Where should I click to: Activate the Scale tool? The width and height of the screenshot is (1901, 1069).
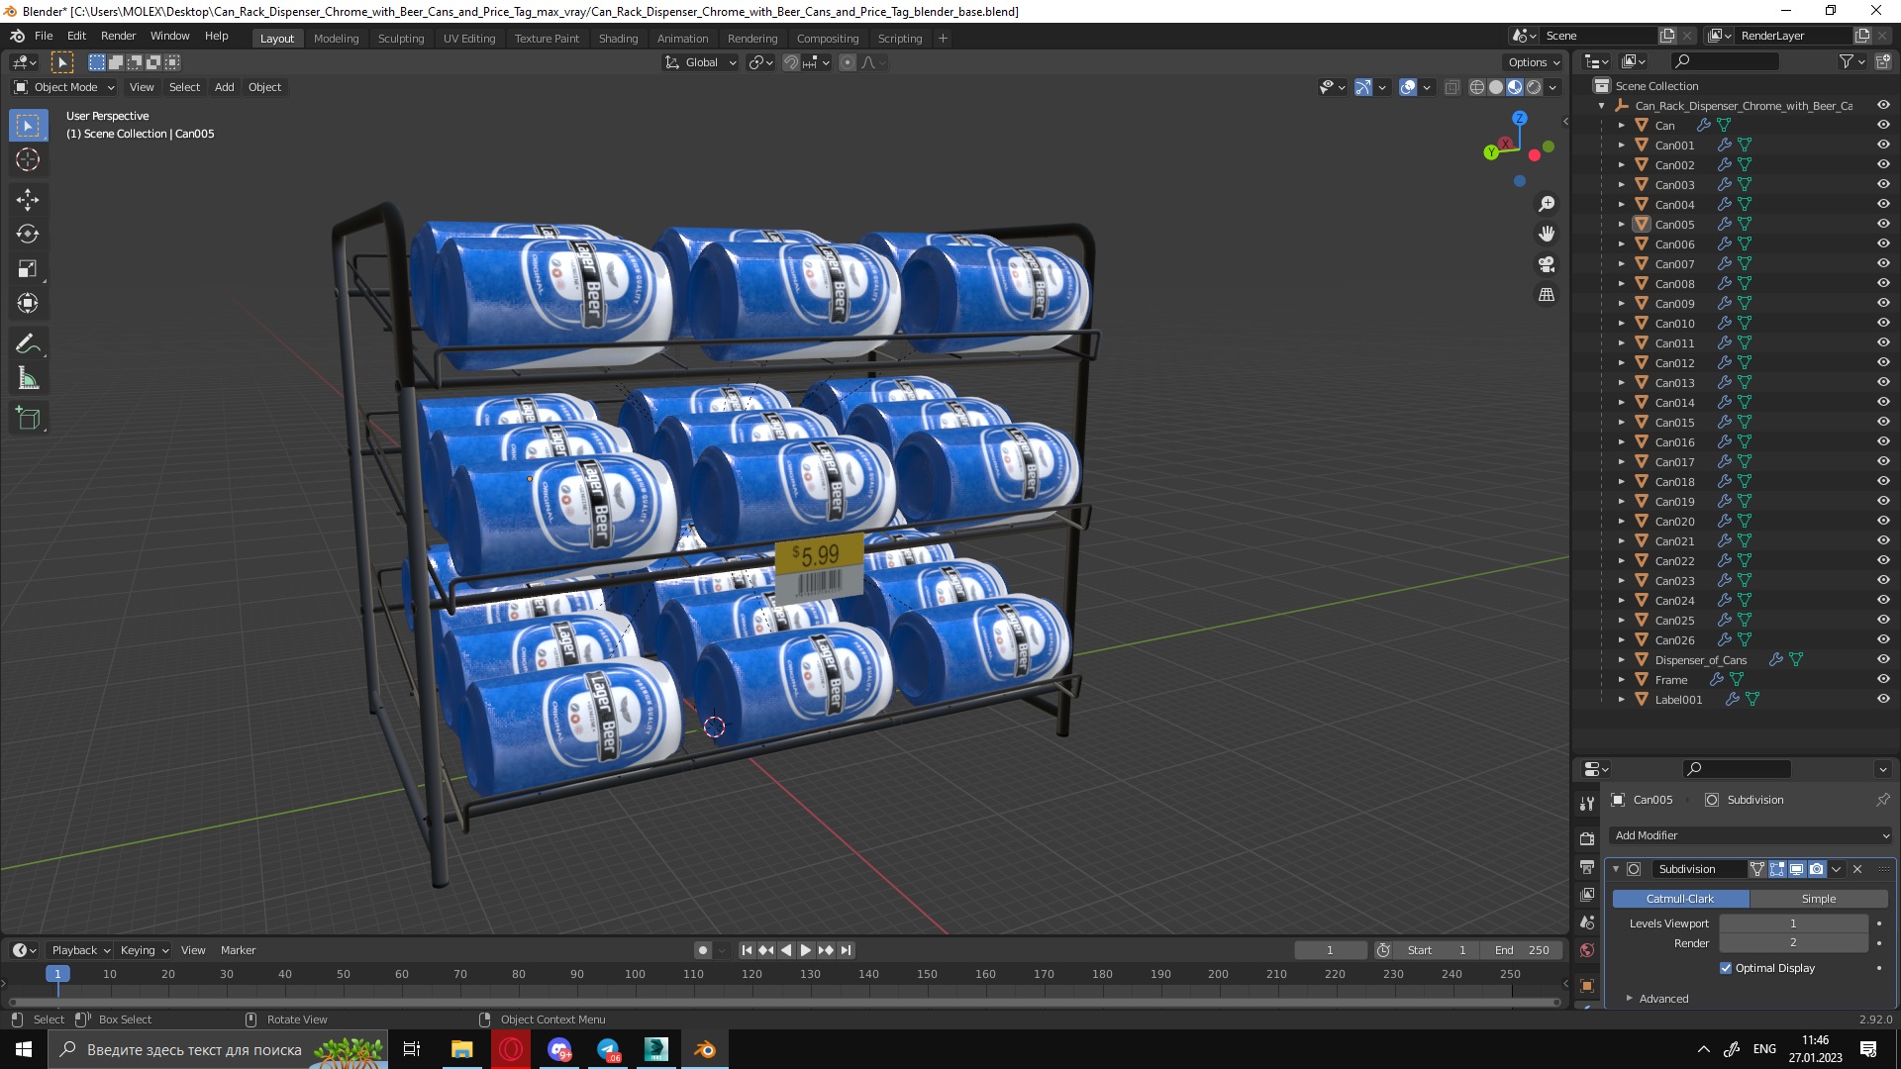coord(28,269)
